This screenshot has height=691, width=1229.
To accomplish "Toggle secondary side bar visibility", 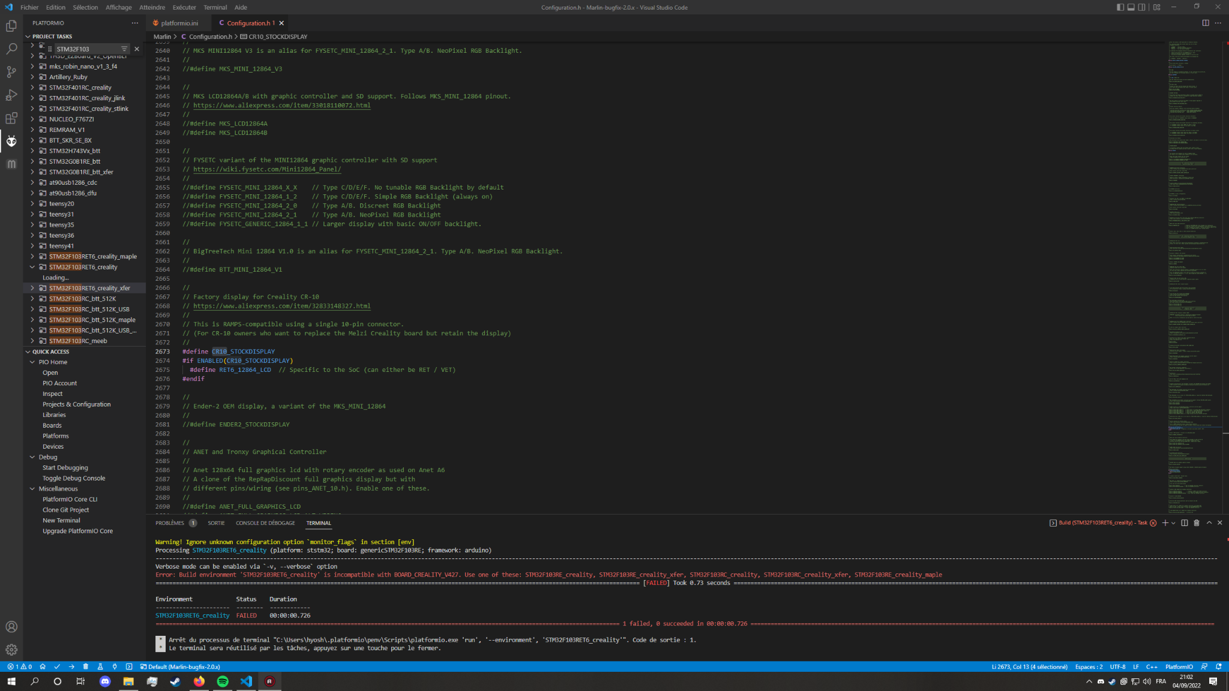I will click(x=1142, y=7).
